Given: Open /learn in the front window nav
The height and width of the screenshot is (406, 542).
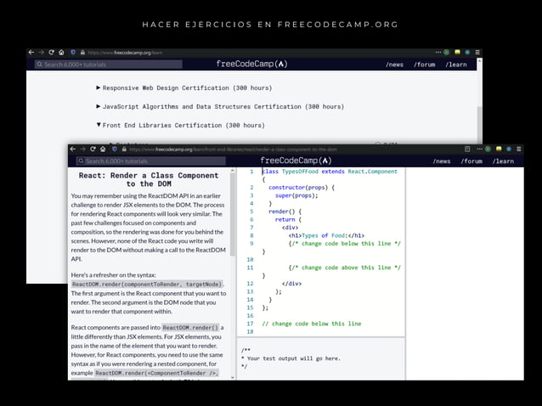Looking at the screenshot, I should tap(503, 161).
